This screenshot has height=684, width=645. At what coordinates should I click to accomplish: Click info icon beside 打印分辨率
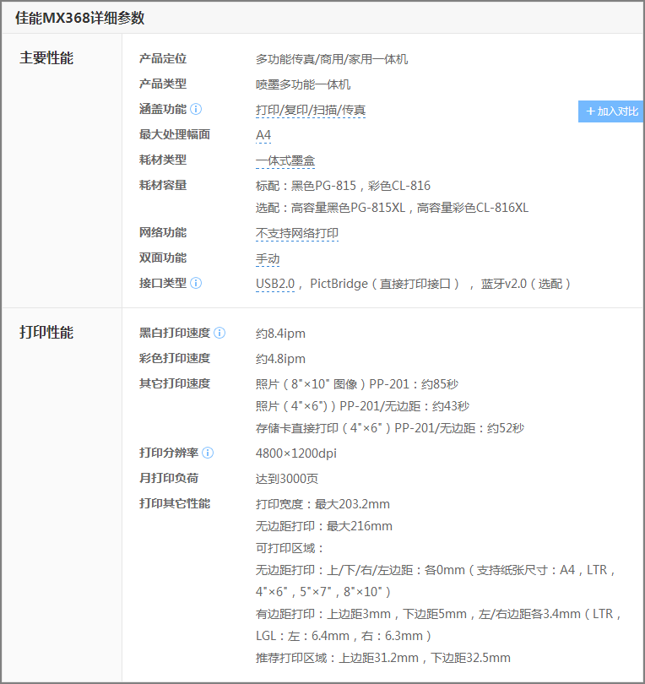point(208,453)
